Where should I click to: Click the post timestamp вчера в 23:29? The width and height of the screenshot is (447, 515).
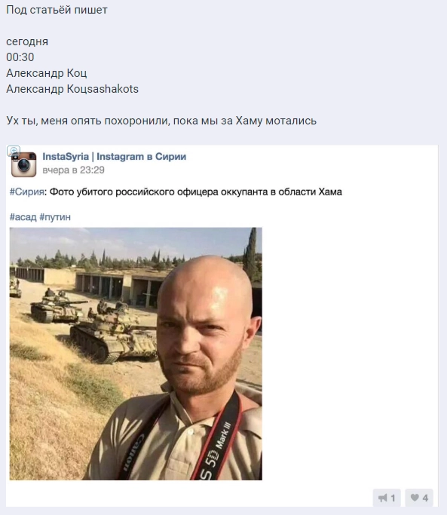click(74, 170)
